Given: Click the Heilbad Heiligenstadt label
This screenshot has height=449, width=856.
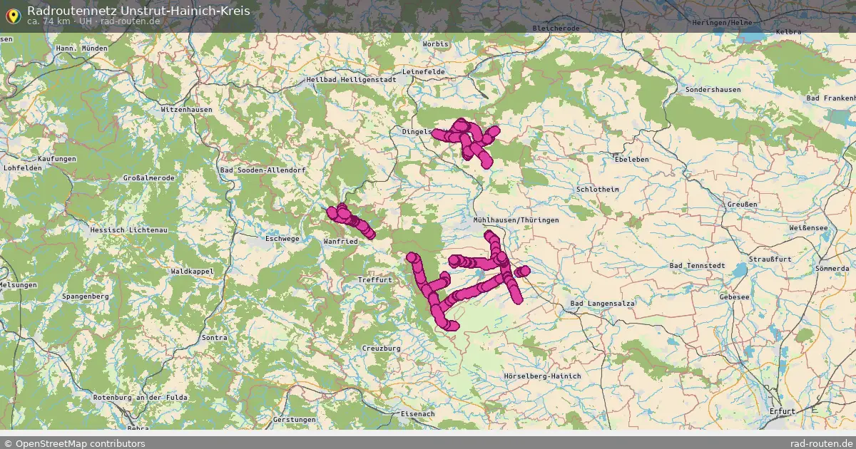Looking at the screenshot, I should point(351,80).
